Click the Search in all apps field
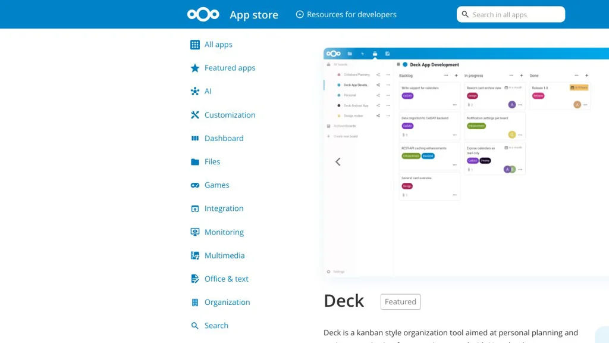609x343 pixels. pyautogui.click(x=511, y=14)
